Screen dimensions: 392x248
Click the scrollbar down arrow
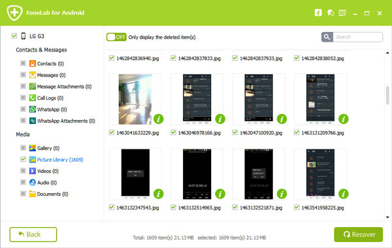(387, 217)
